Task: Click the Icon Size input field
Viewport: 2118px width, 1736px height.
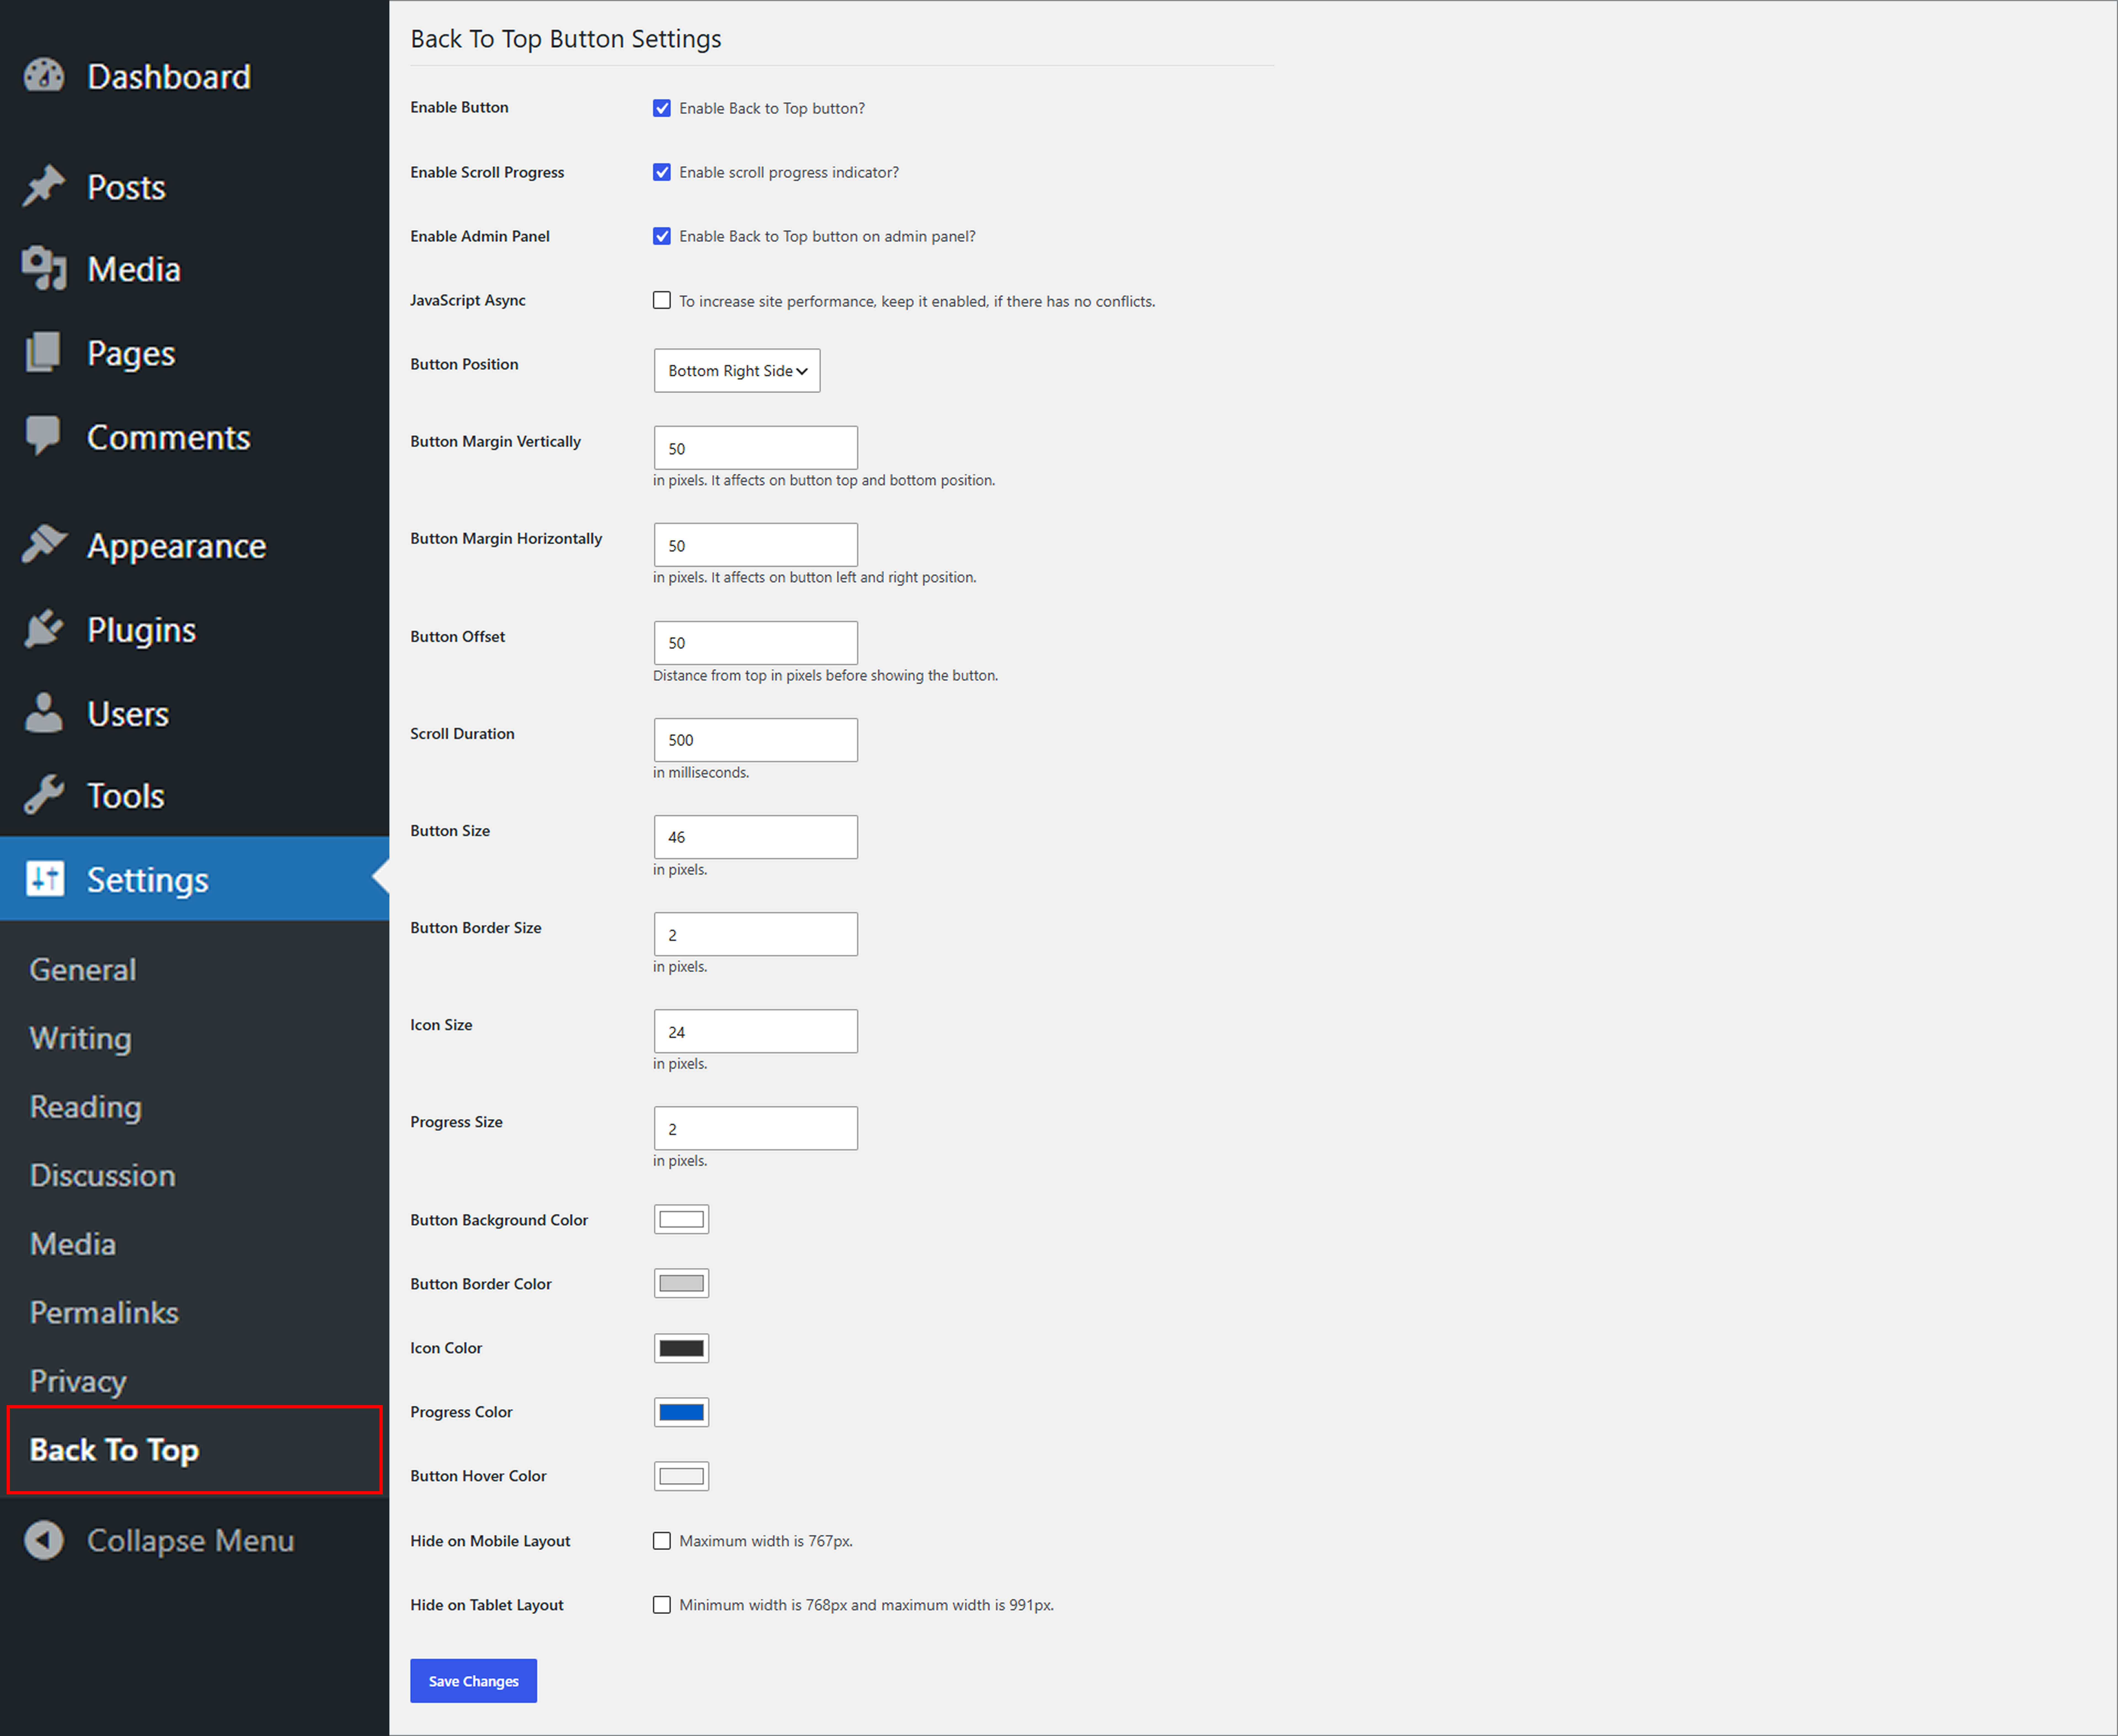Action: pyautogui.click(x=756, y=1031)
